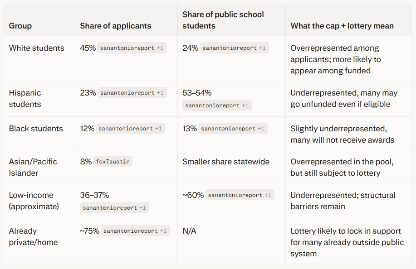The image size is (416, 269).
Task: Click the "N/A" table cell
Action: (x=190, y=231)
